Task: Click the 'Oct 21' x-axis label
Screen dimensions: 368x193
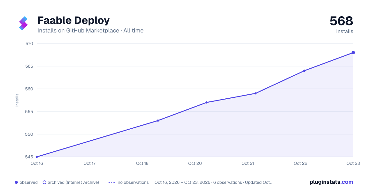Action: (x=248, y=163)
